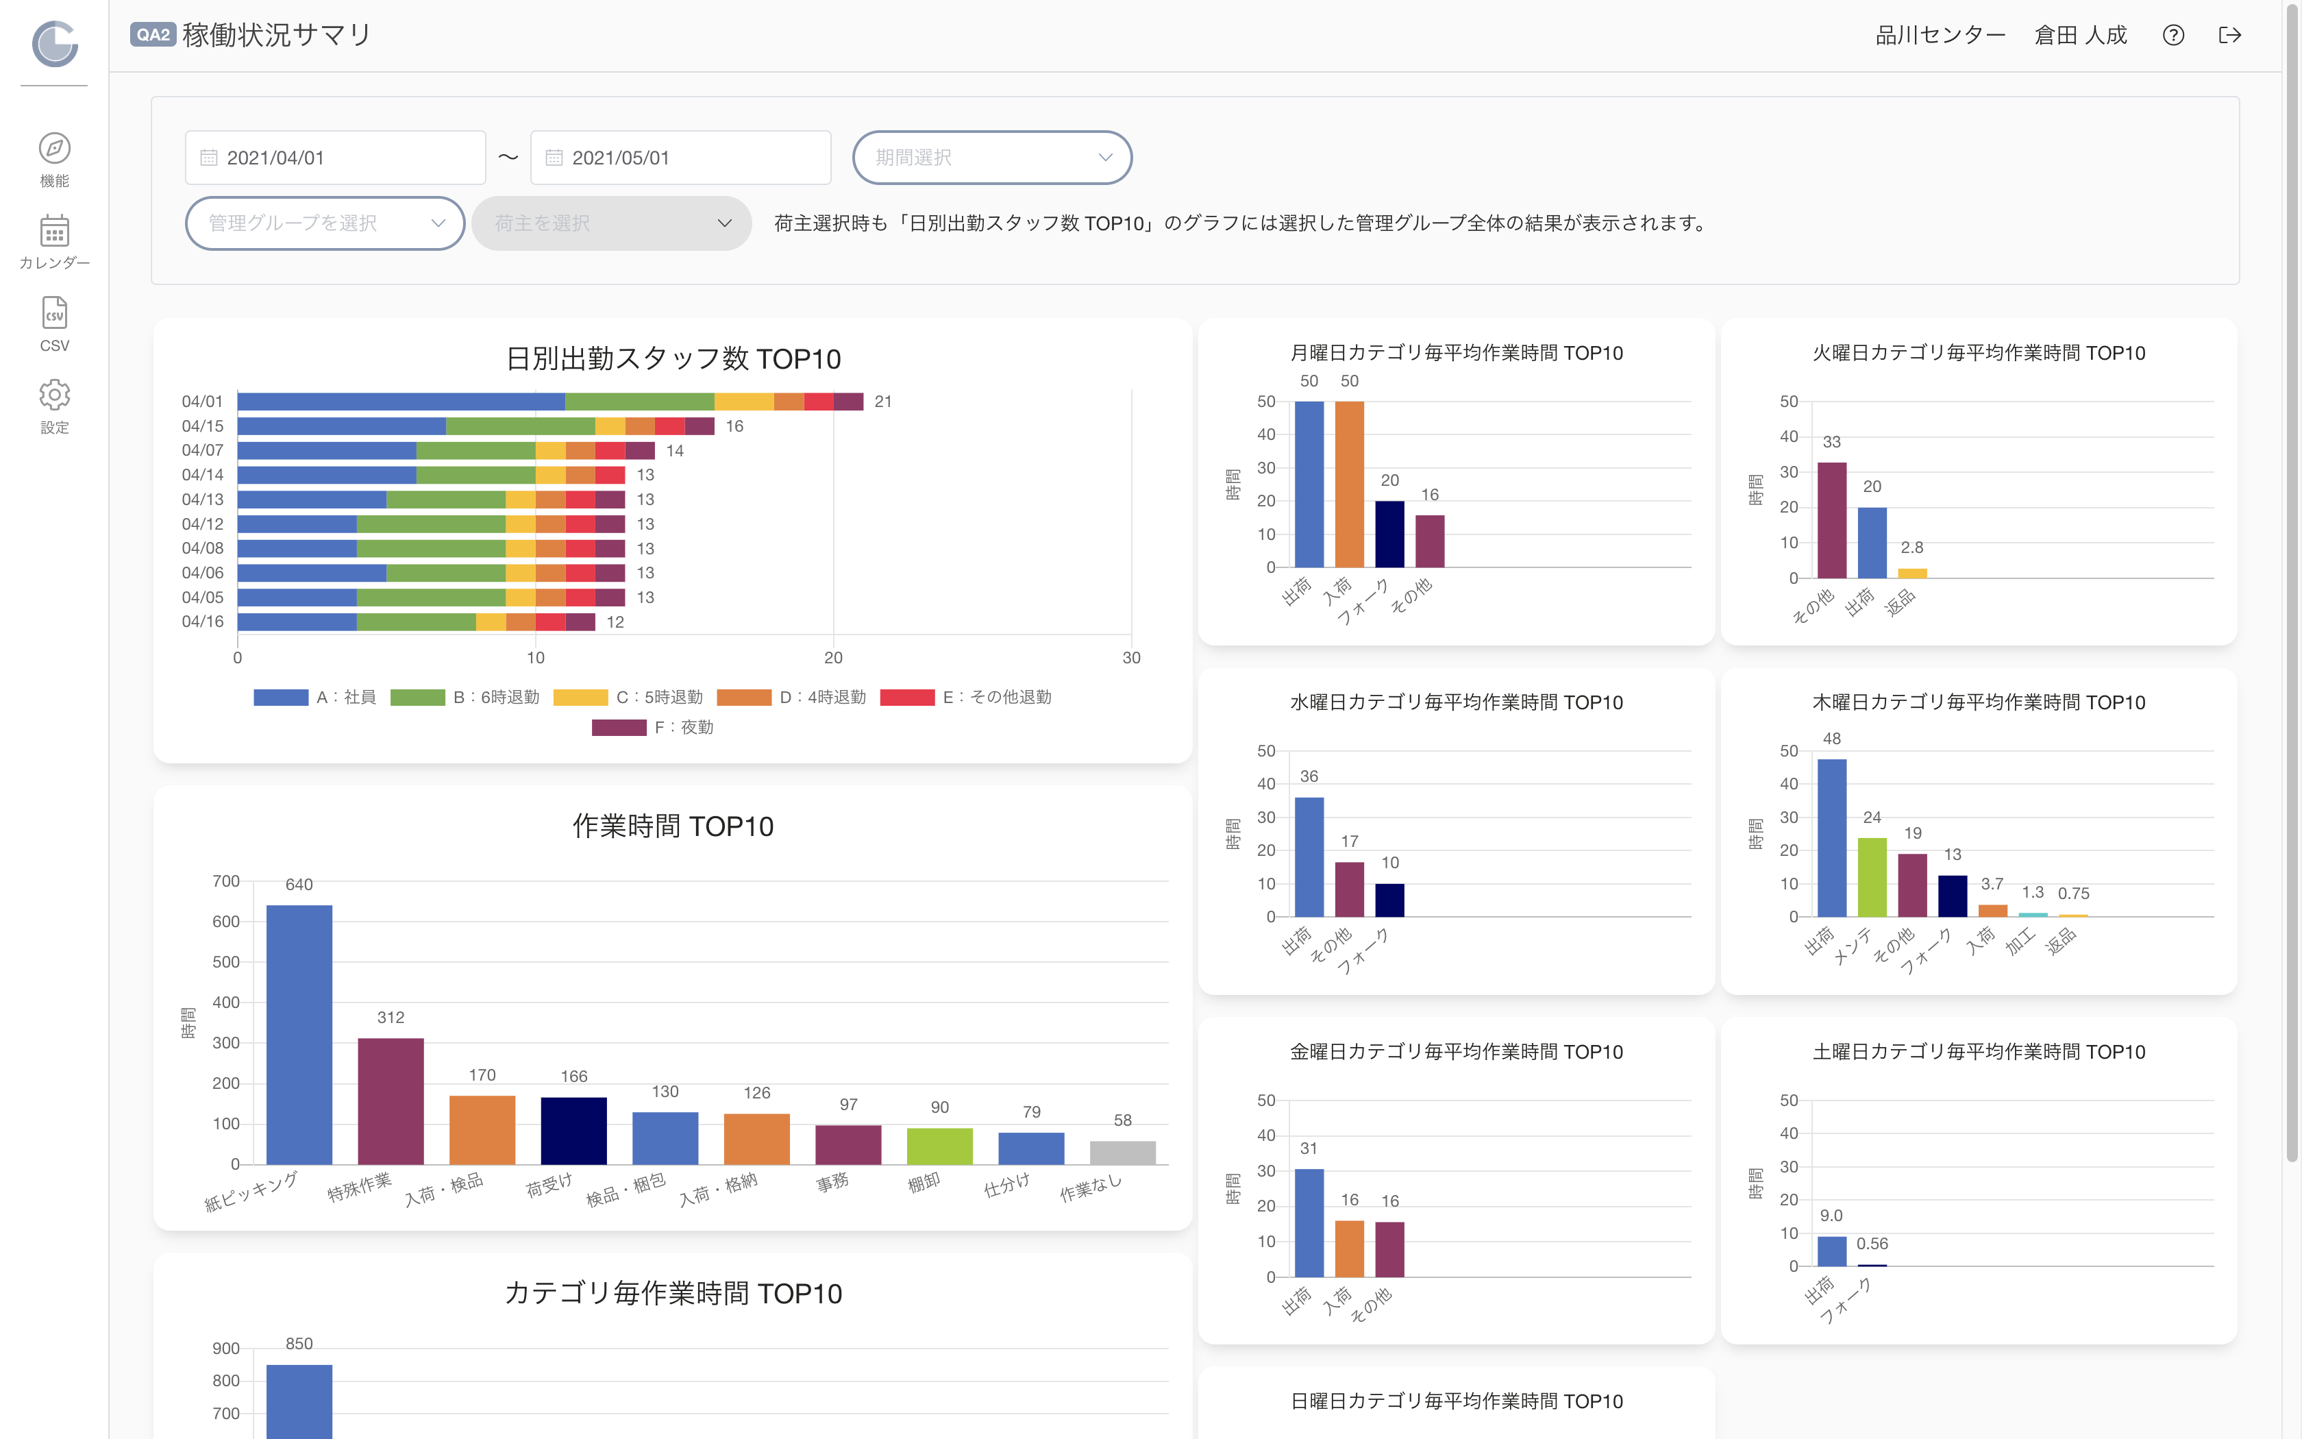Click the 月曜日カテゴリ毎平均作業時間 TOP10 title
Viewport: 2302px width, 1439px height.
tap(1457, 353)
